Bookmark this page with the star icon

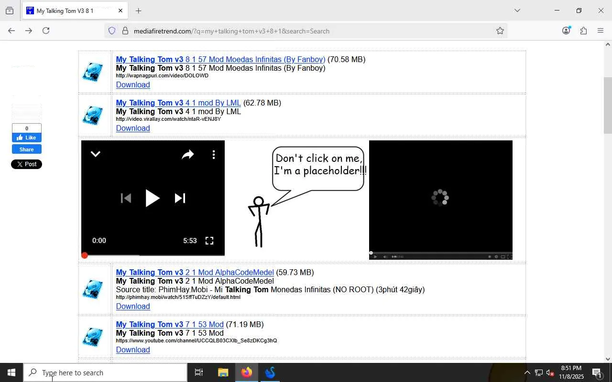click(x=500, y=31)
